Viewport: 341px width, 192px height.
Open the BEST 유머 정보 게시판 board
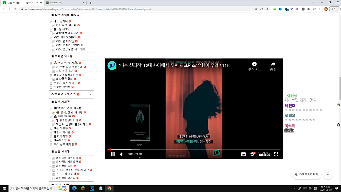coord(67,108)
